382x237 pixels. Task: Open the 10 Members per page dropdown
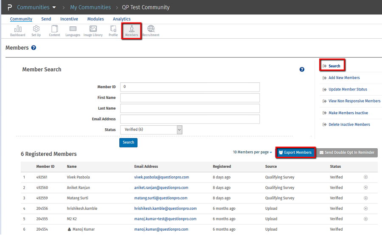[x=253, y=152]
